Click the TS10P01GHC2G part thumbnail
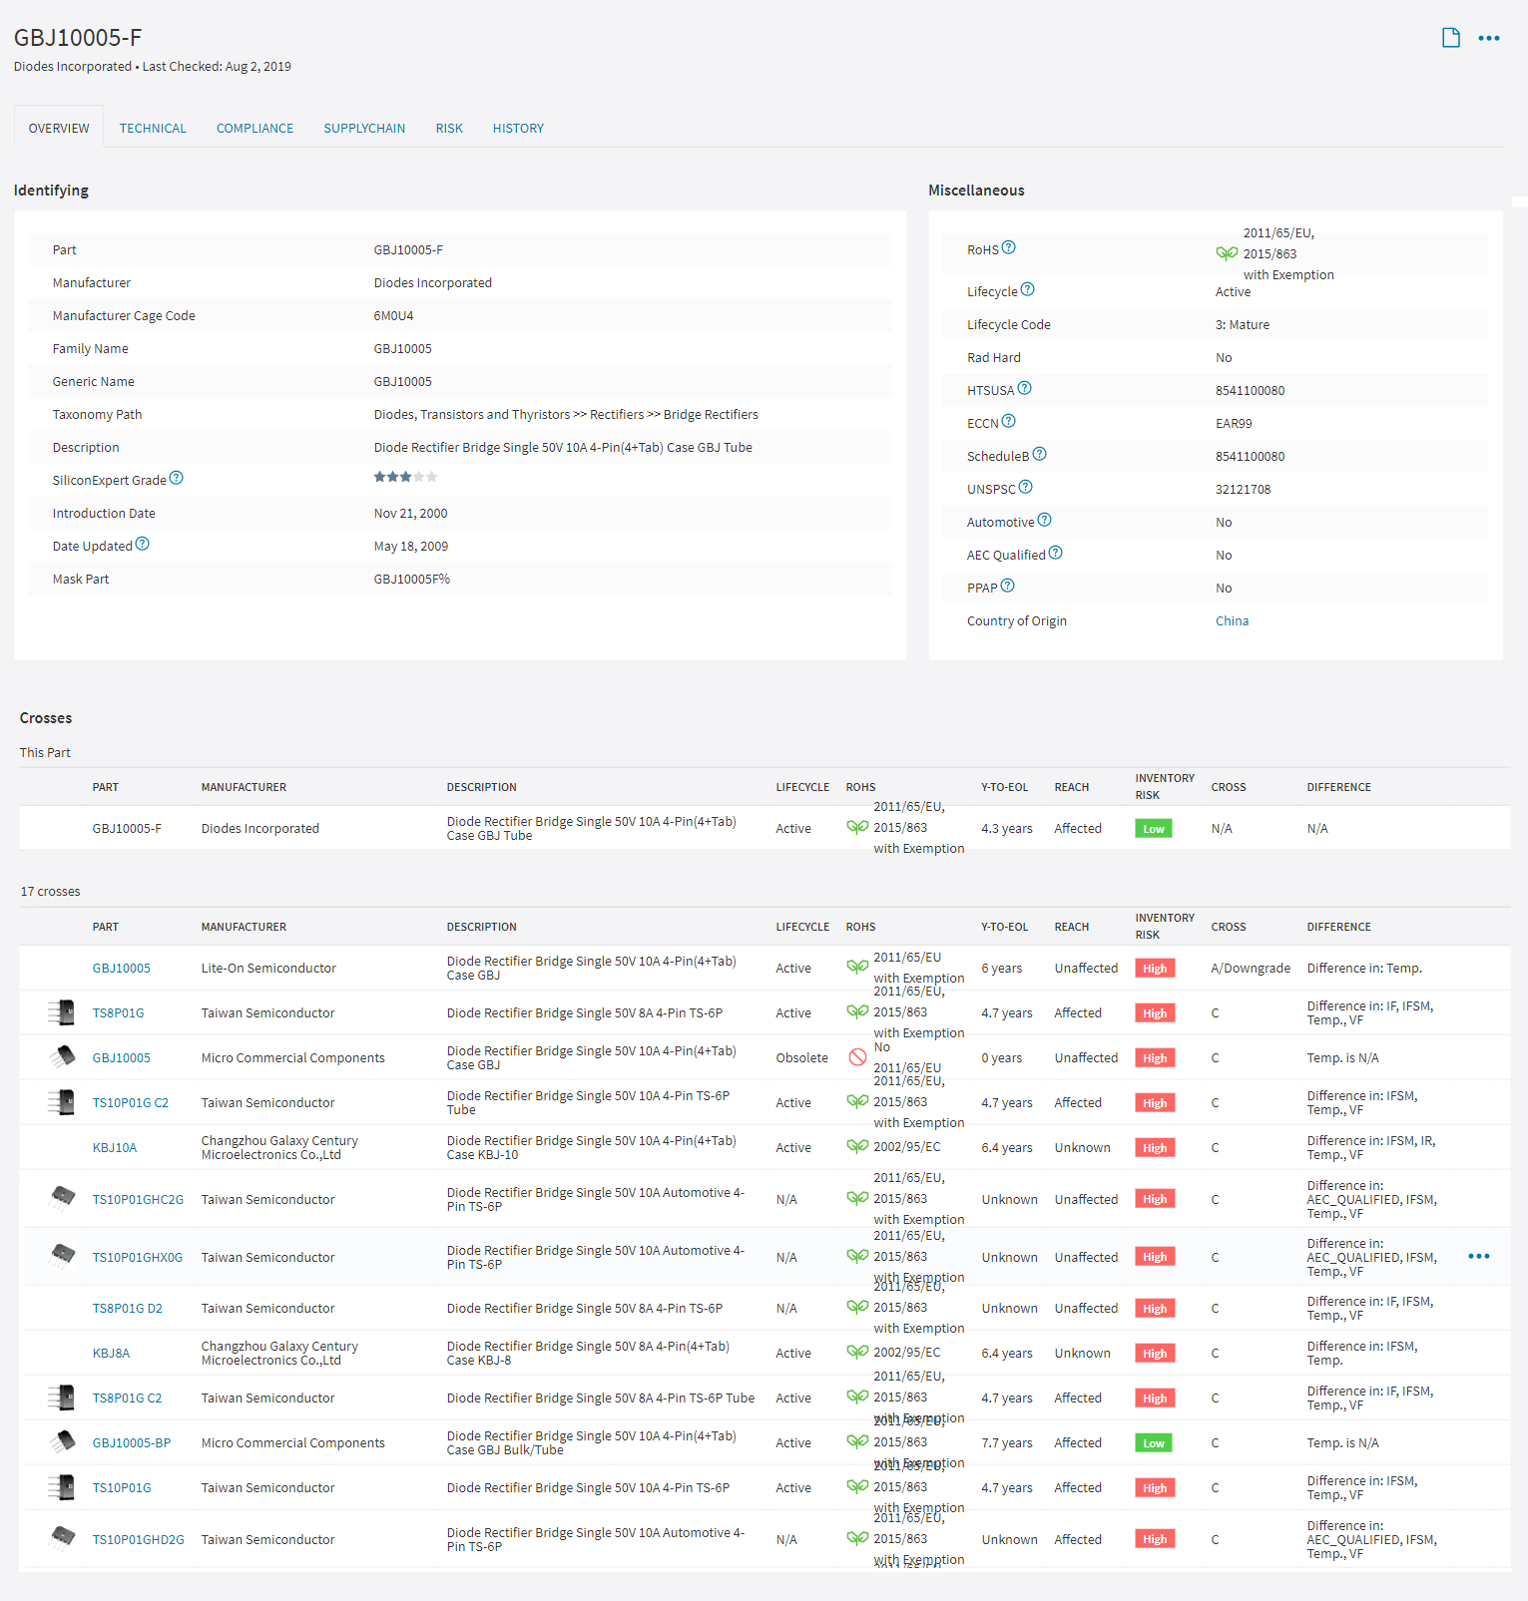The height and width of the screenshot is (1601, 1528). point(62,1197)
